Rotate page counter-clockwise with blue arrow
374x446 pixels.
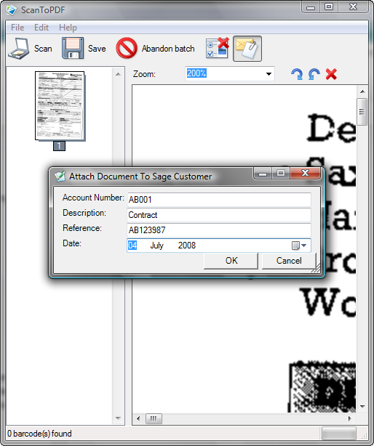point(314,74)
